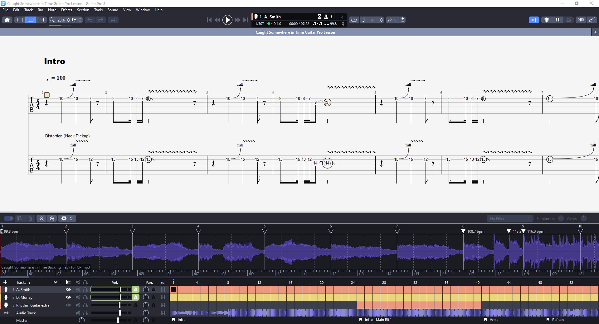
Task: Click the plus/minus semitone transpose button
Action: click(403, 20)
